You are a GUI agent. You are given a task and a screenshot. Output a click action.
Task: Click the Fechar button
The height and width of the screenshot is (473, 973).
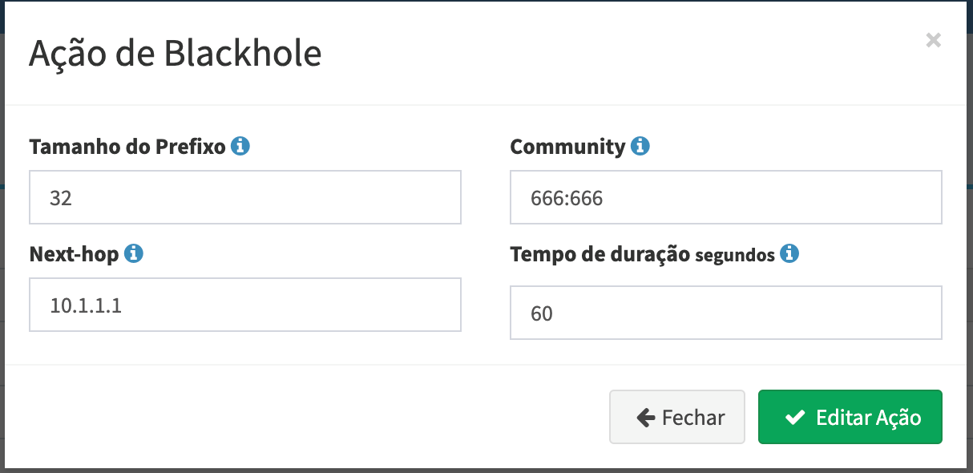coord(677,417)
